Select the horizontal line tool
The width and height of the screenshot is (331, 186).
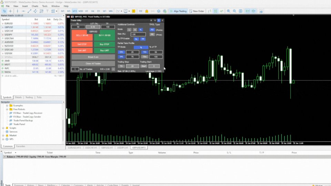point(23,11)
